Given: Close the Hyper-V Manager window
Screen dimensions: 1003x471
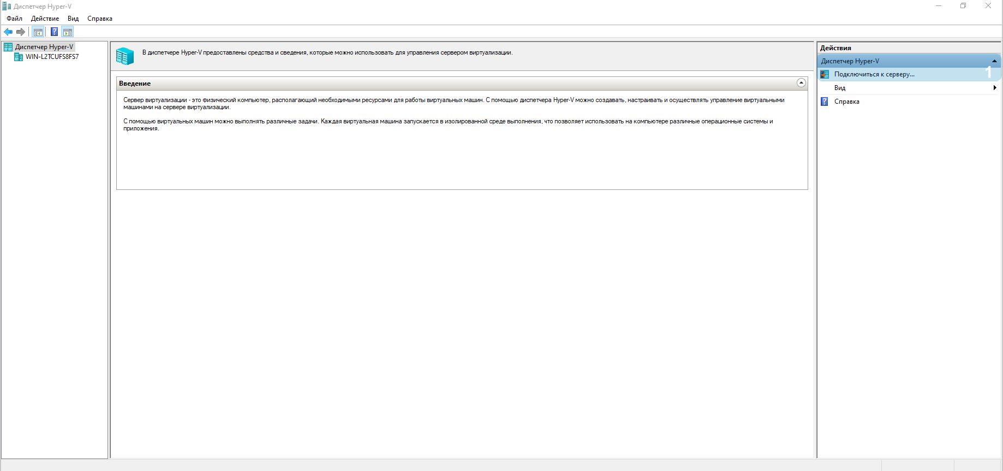Looking at the screenshot, I should (x=988, y=6).
